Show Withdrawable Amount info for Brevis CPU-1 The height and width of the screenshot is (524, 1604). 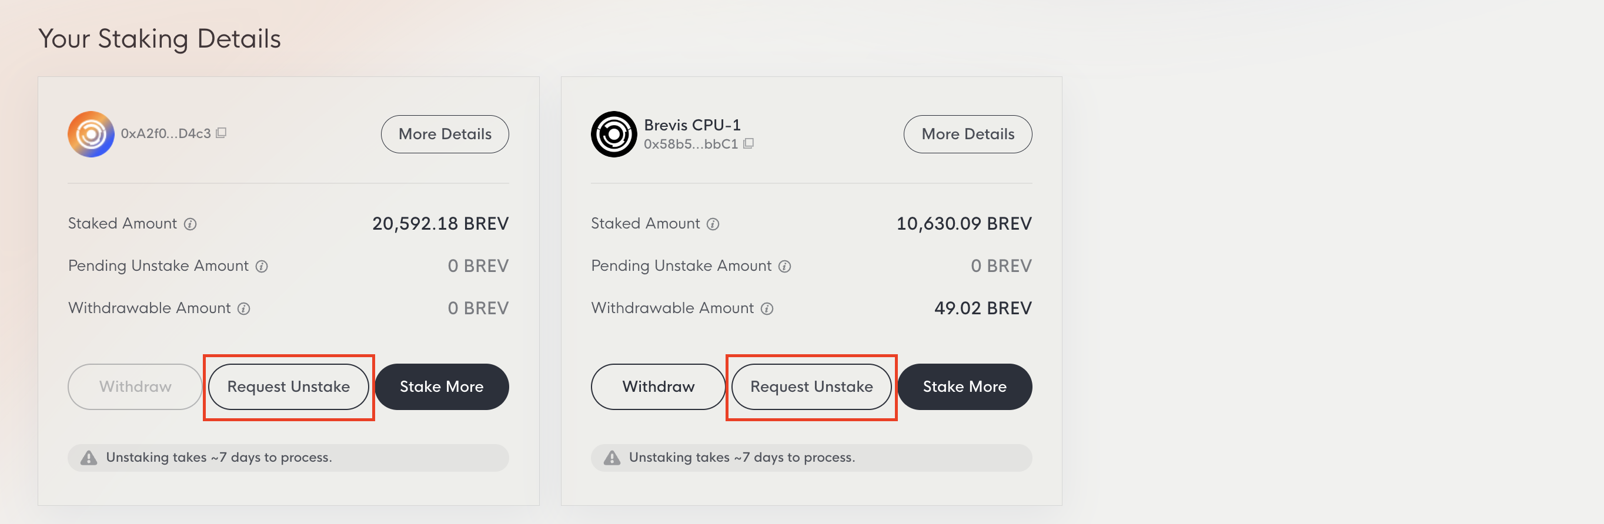point(767,308)
